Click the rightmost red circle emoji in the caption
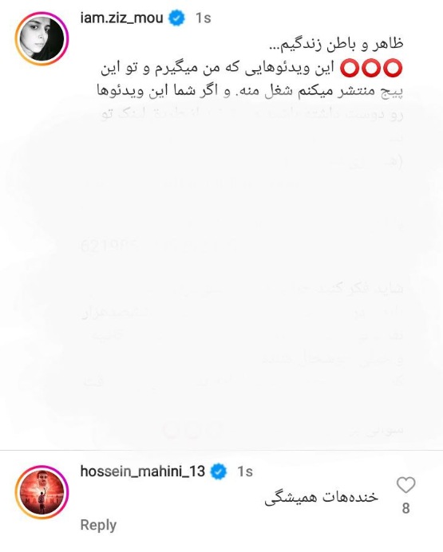Viewport: 443px width, 552px height. point(393,69)
